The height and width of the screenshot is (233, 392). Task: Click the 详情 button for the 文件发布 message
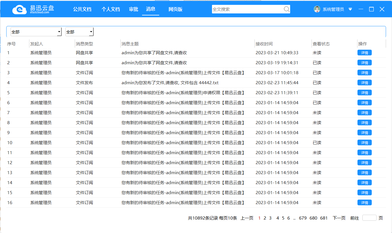(x=364, y=83)
